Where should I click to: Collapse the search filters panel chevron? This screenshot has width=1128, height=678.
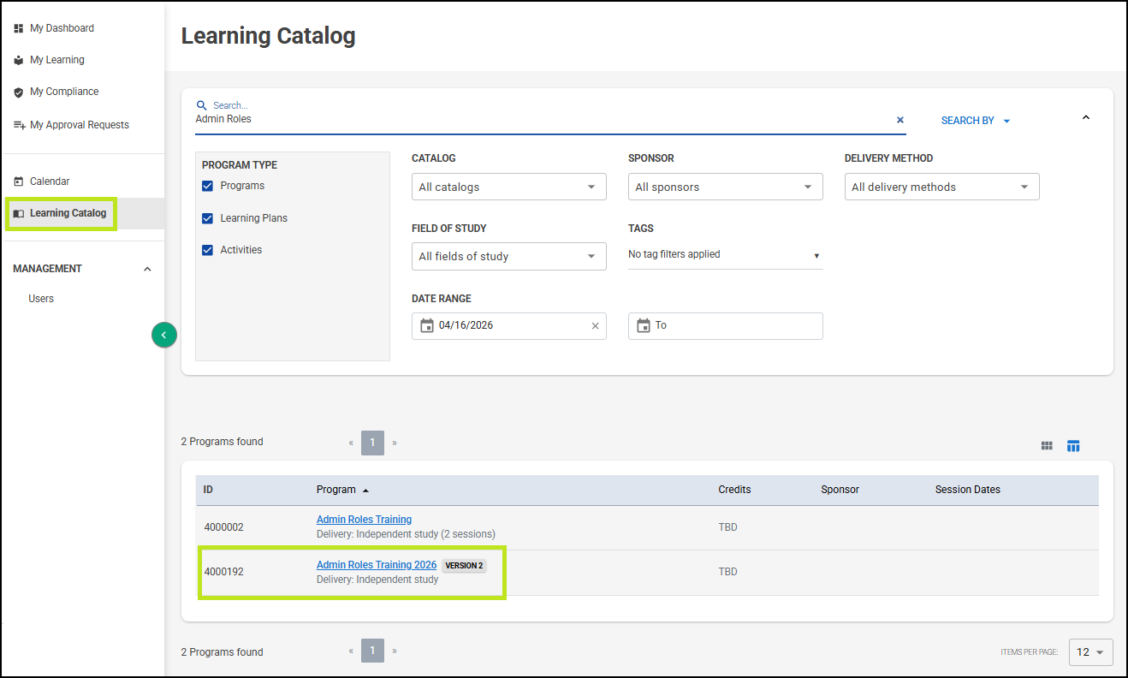(x=1086, y=118)
